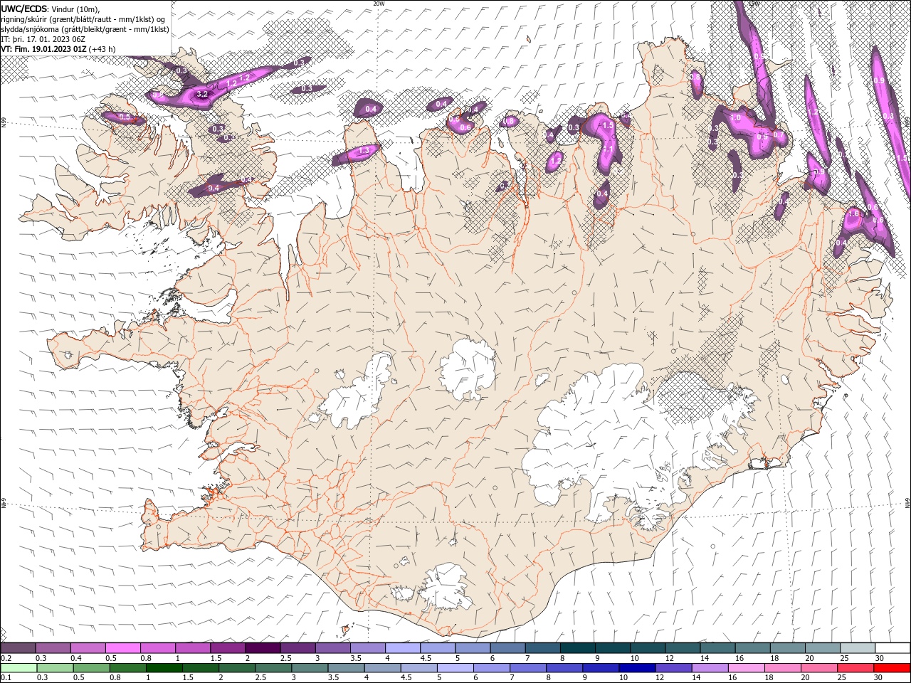This screenshot has height=683, width=911.
Task: Click the Hofsjökull glacier white area in center
Action: (468, 369)
